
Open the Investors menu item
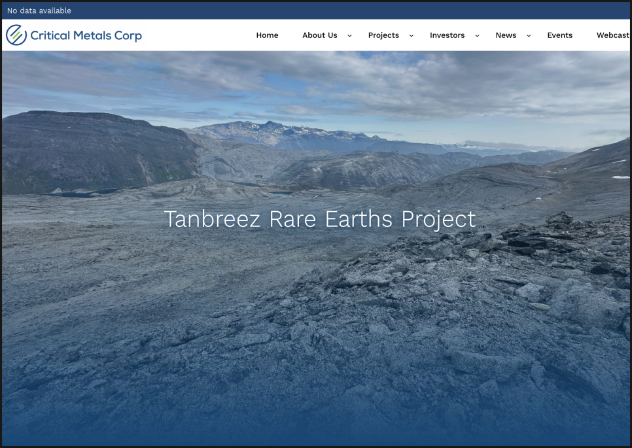(447, 35)
